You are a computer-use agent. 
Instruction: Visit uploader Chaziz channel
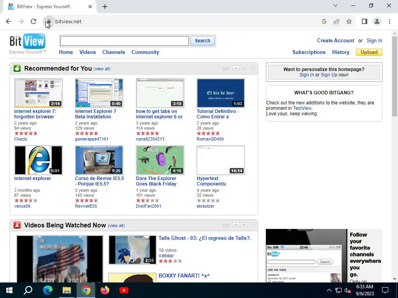click(x=21, y=139)
